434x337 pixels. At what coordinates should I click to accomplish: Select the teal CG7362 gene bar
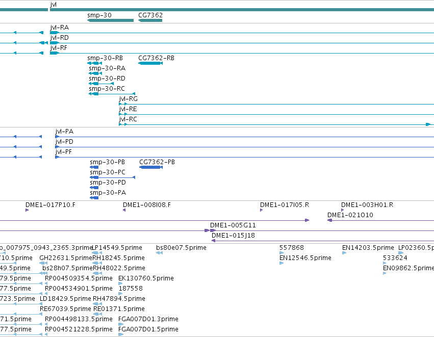click(150, 20)
